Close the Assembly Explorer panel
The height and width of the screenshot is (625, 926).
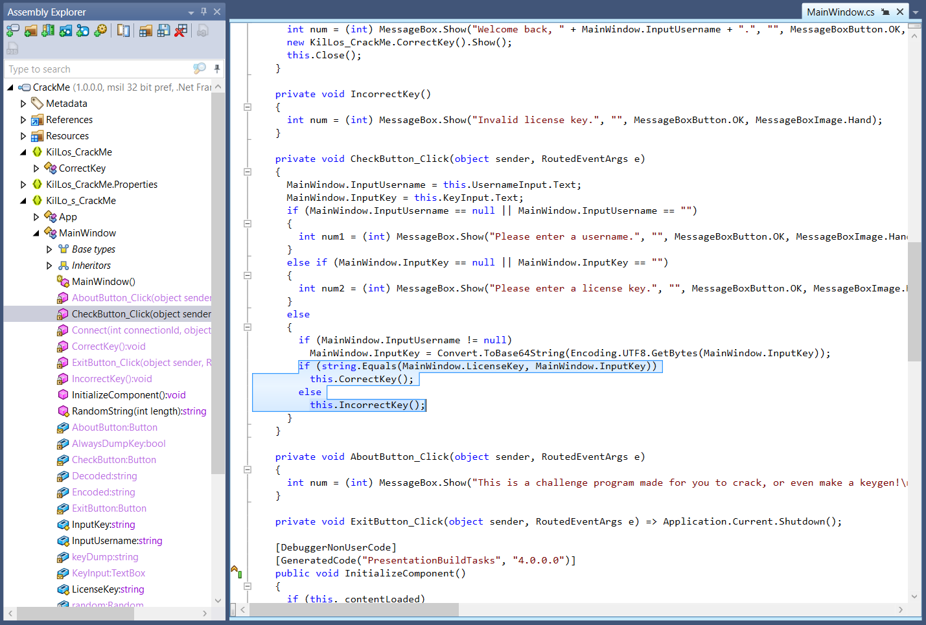217,12
